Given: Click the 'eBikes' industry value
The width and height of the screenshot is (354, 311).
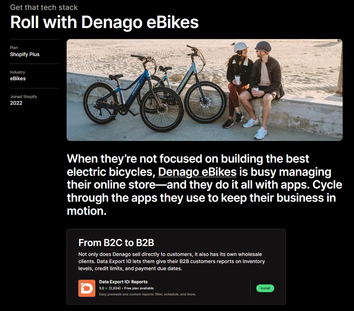Looking at the screenshot, I should pos(18,78).
